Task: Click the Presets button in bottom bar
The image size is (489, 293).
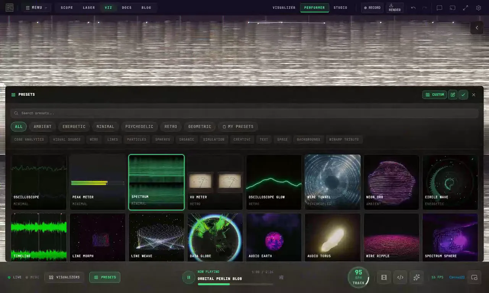Action: 105,277
